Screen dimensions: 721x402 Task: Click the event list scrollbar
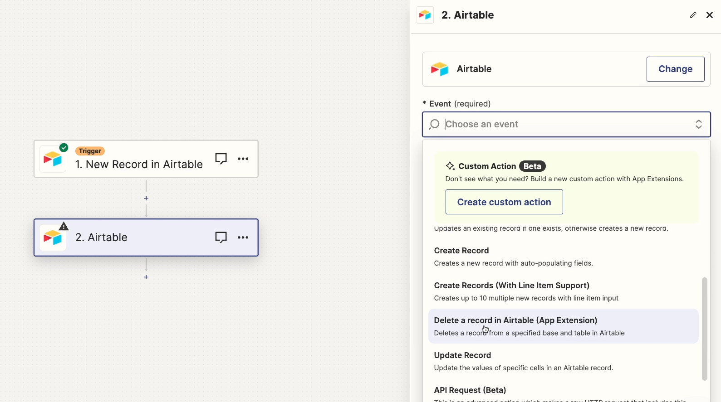[x=704, y=329]
